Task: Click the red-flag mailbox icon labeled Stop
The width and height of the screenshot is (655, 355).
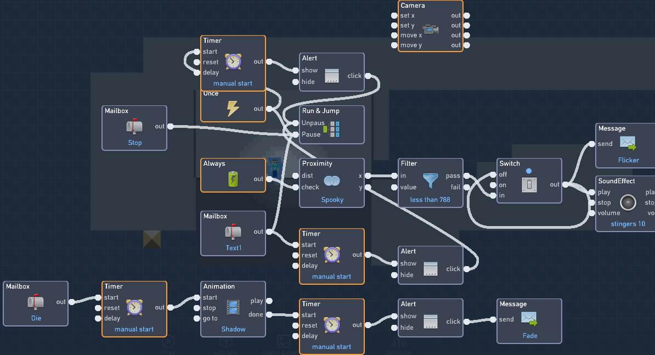Action: point(134,127)
